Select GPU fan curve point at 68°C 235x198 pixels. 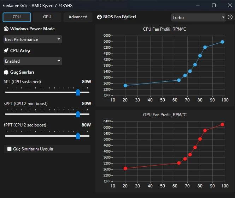click(185, 159)
